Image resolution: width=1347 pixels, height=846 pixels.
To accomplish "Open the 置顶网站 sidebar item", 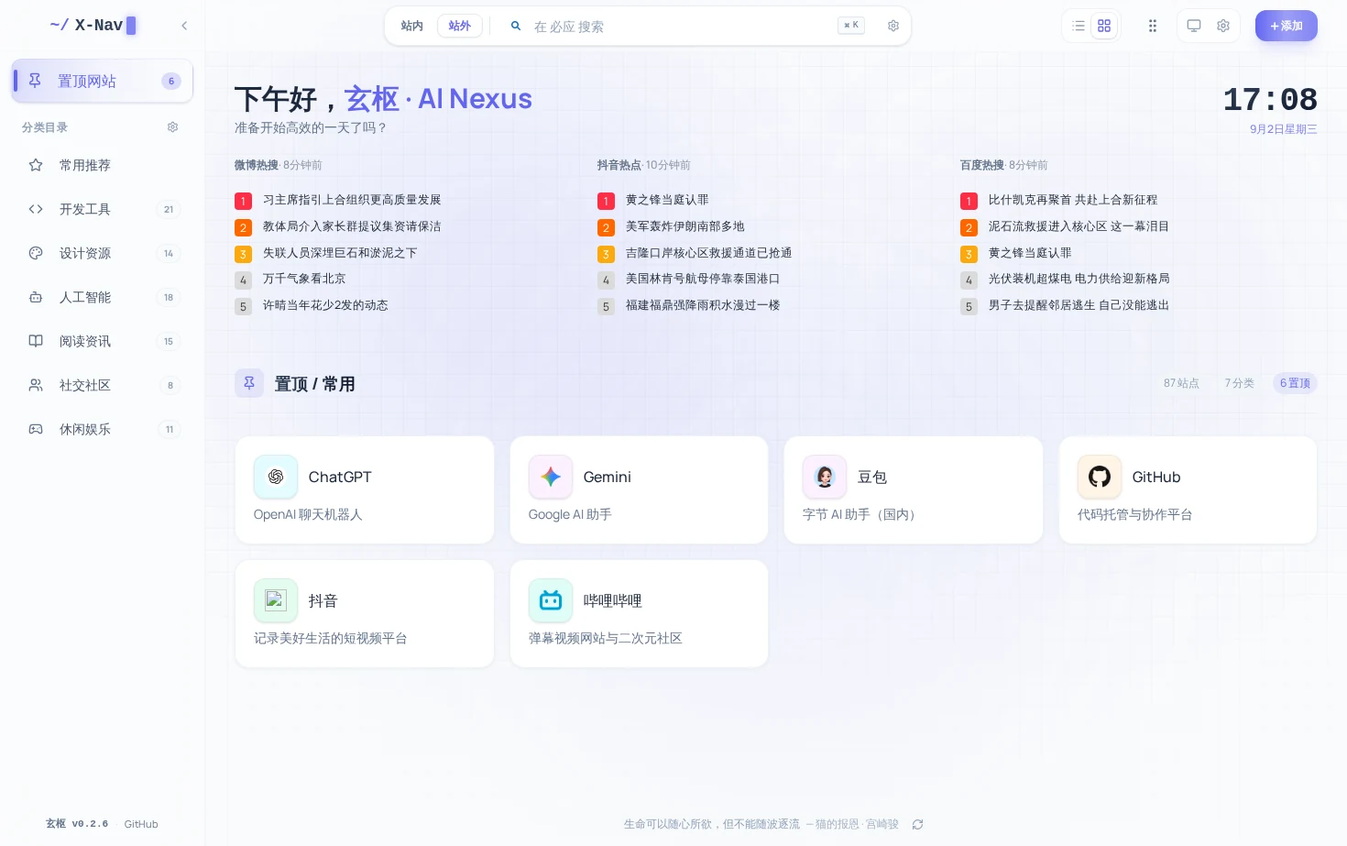I will point(103,81).
